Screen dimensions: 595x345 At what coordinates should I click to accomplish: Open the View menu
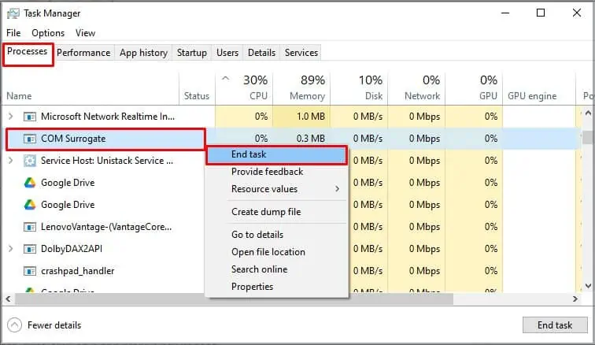coord(85,33)
